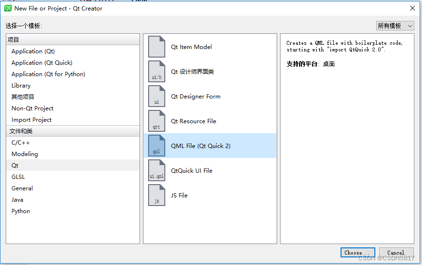The image size is (422, 265).
Task: Select the General category
Action: (73, 188)
